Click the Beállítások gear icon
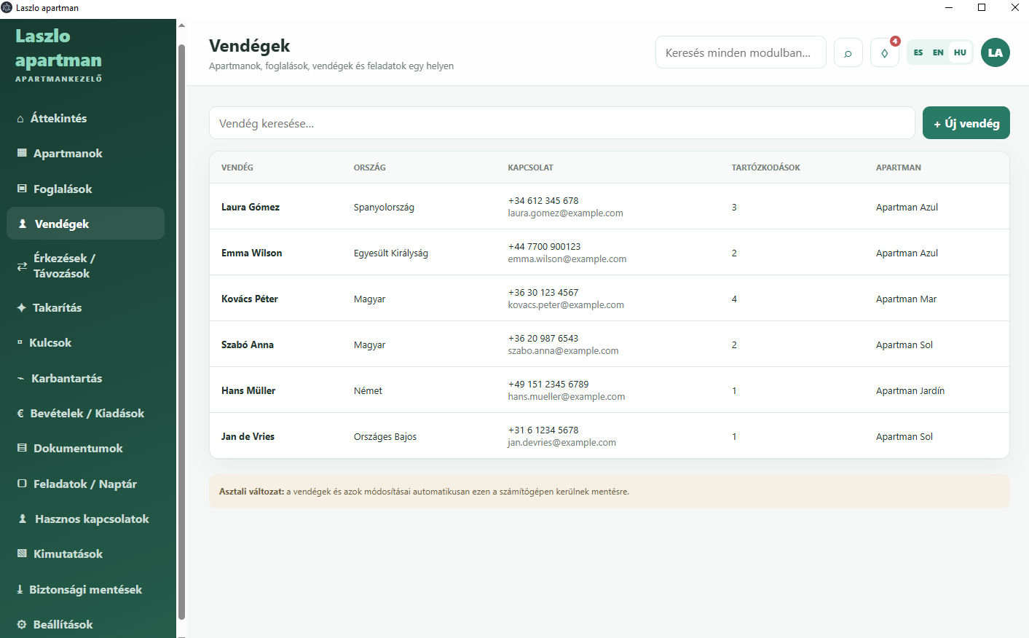 pos(22,624)
